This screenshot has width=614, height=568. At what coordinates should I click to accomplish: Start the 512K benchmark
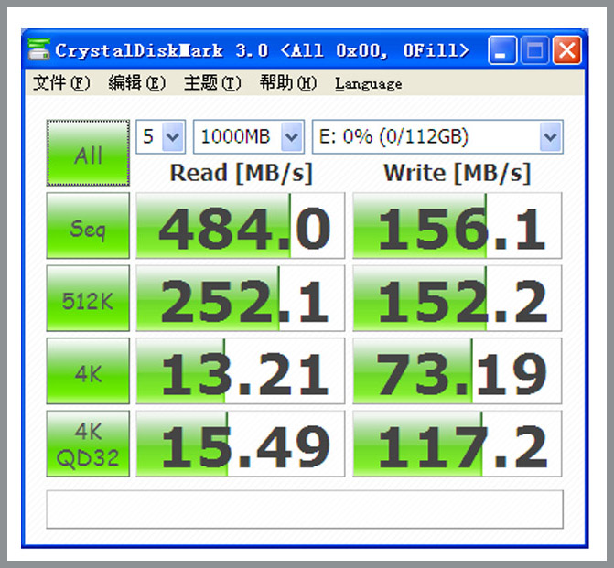click(x=88, y=298)
